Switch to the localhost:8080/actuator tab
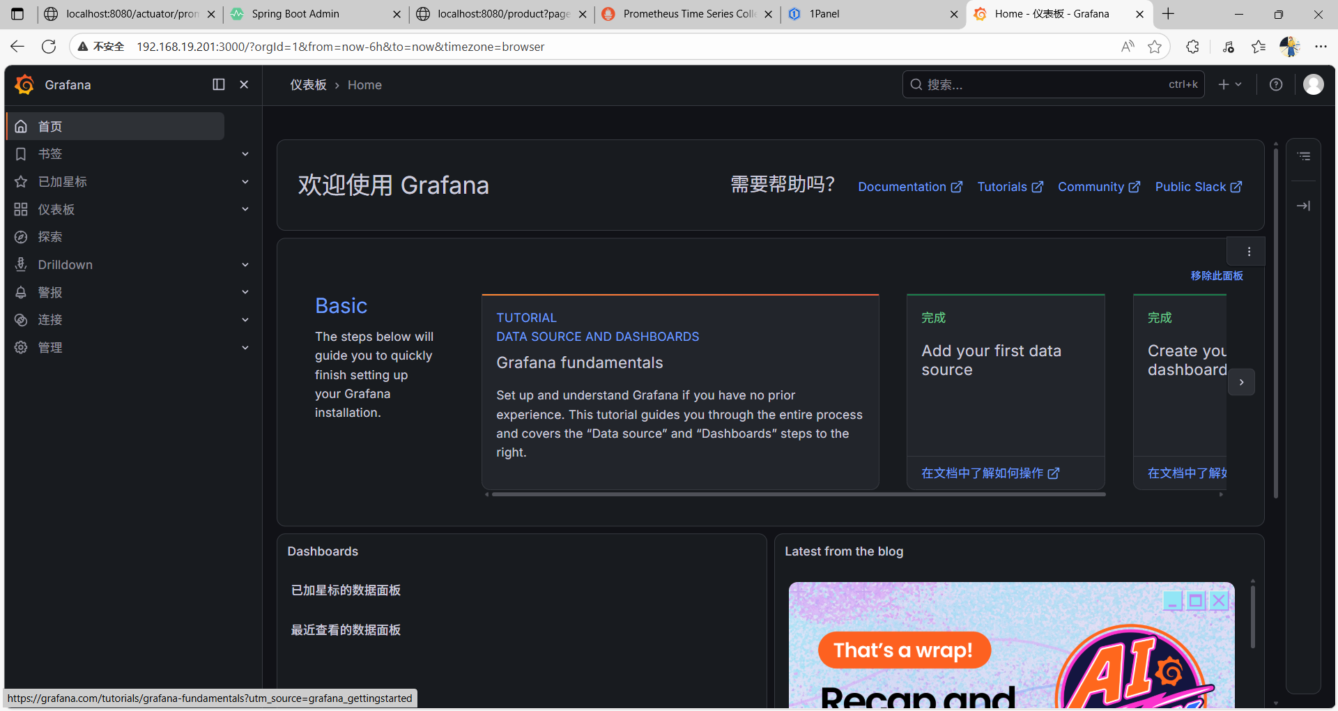Screen dimensions: 1338x711 tap(130, 14)
